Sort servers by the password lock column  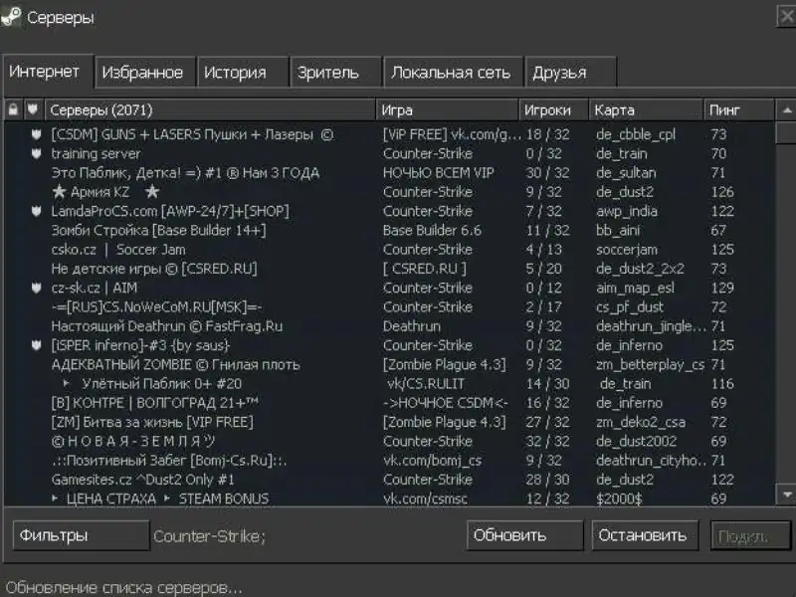pos(13,109)
